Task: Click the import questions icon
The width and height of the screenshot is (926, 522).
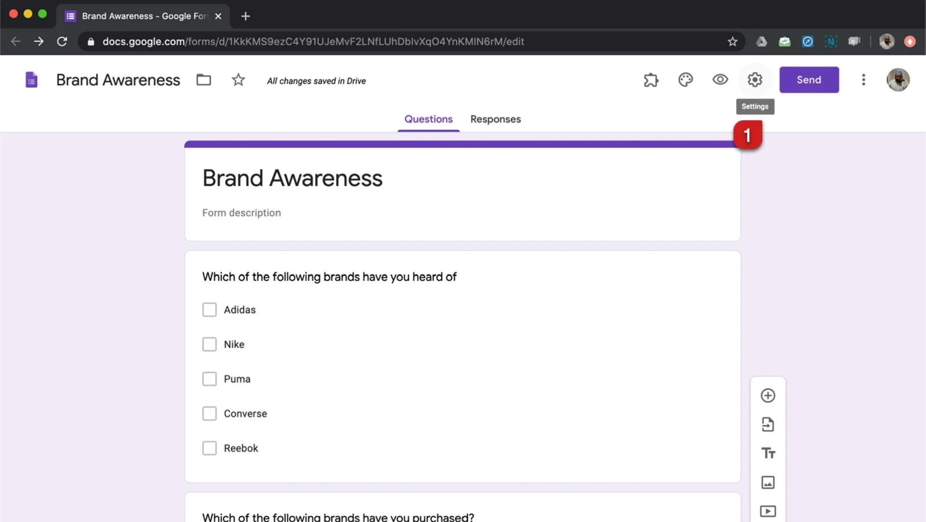Action: click(x=767, y=424)
